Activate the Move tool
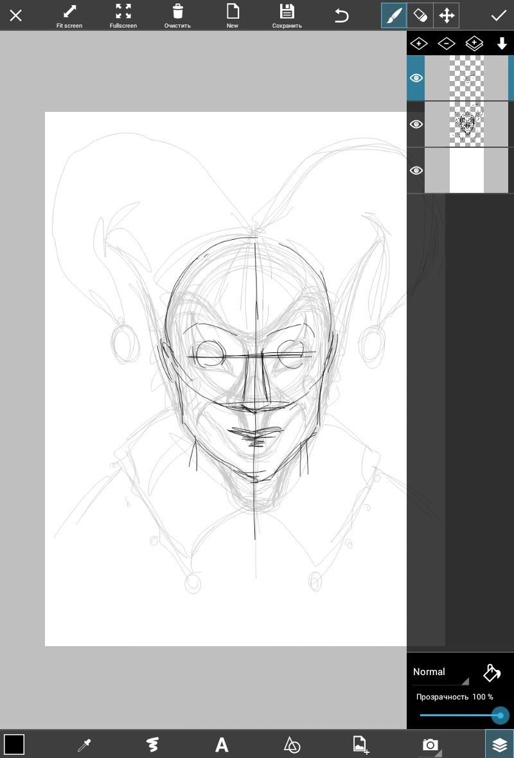This screenshot has height=758, width=514. tap(447, 15)
